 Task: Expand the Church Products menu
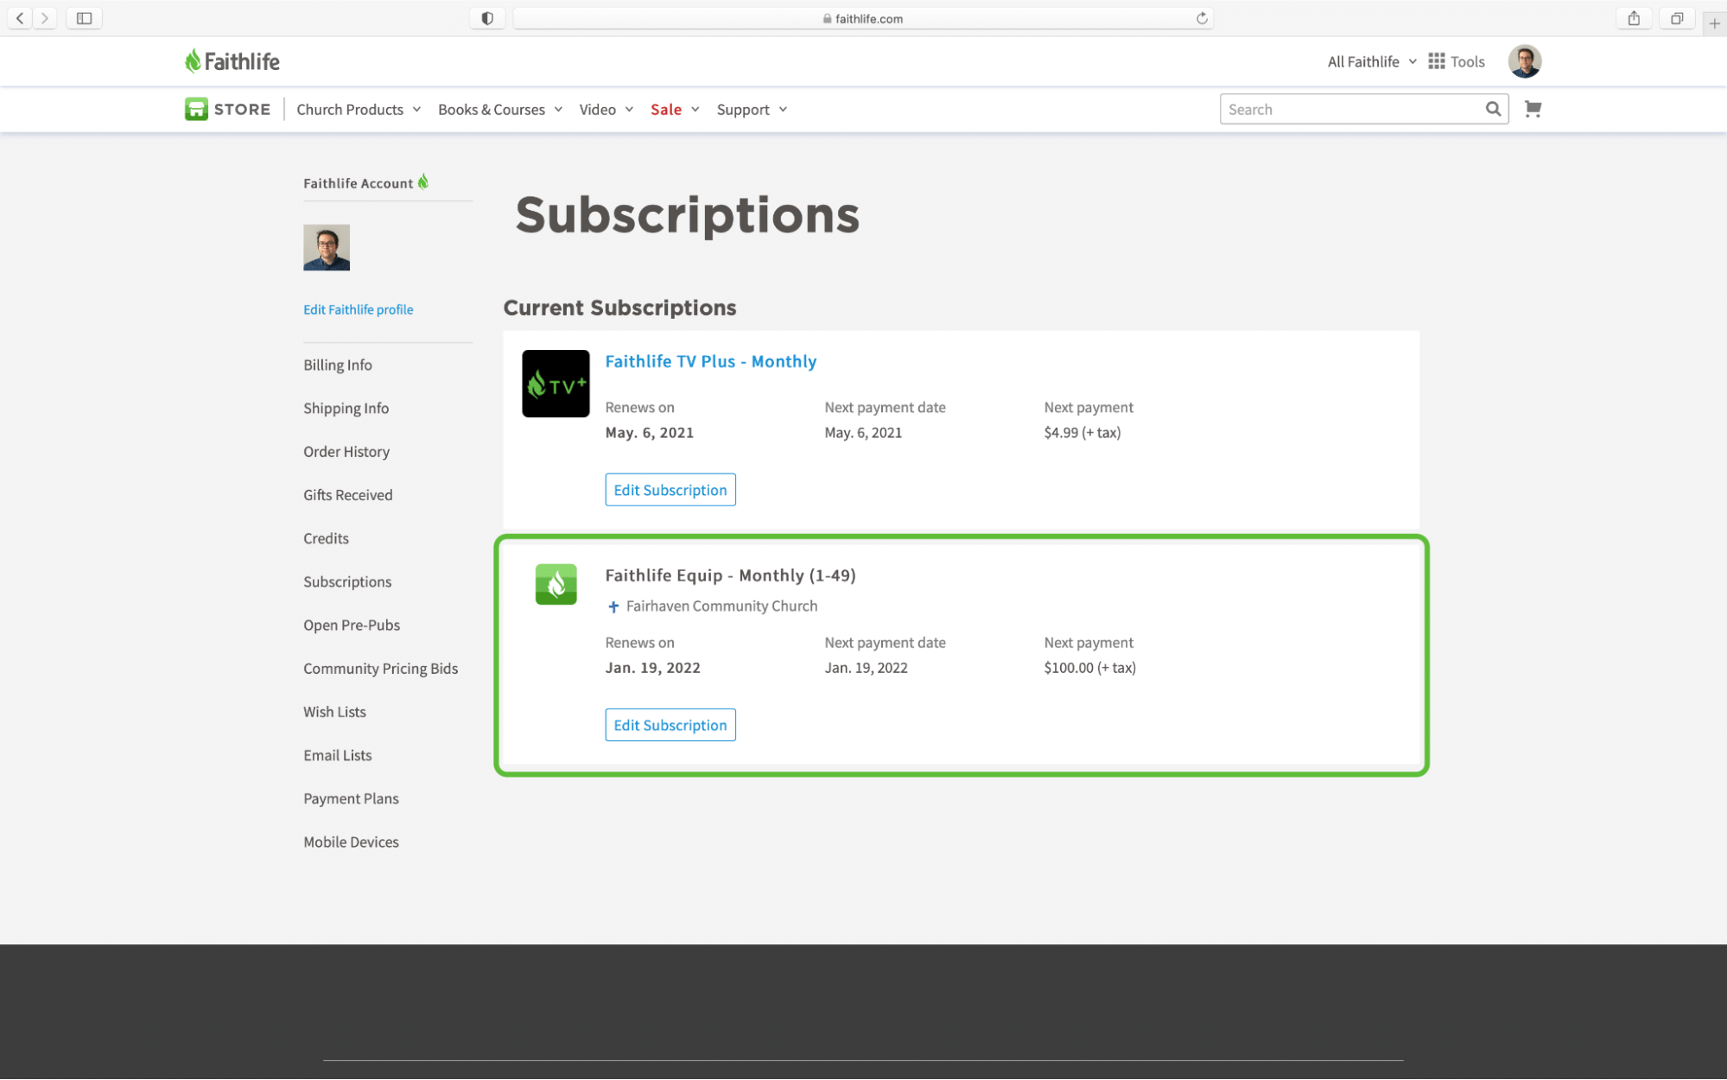pyautogui.click(x=359, y=110)
